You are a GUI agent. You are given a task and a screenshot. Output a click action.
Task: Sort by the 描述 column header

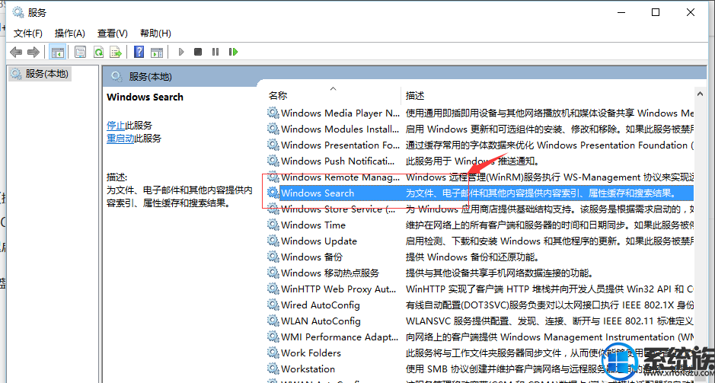tap(415, 95)
